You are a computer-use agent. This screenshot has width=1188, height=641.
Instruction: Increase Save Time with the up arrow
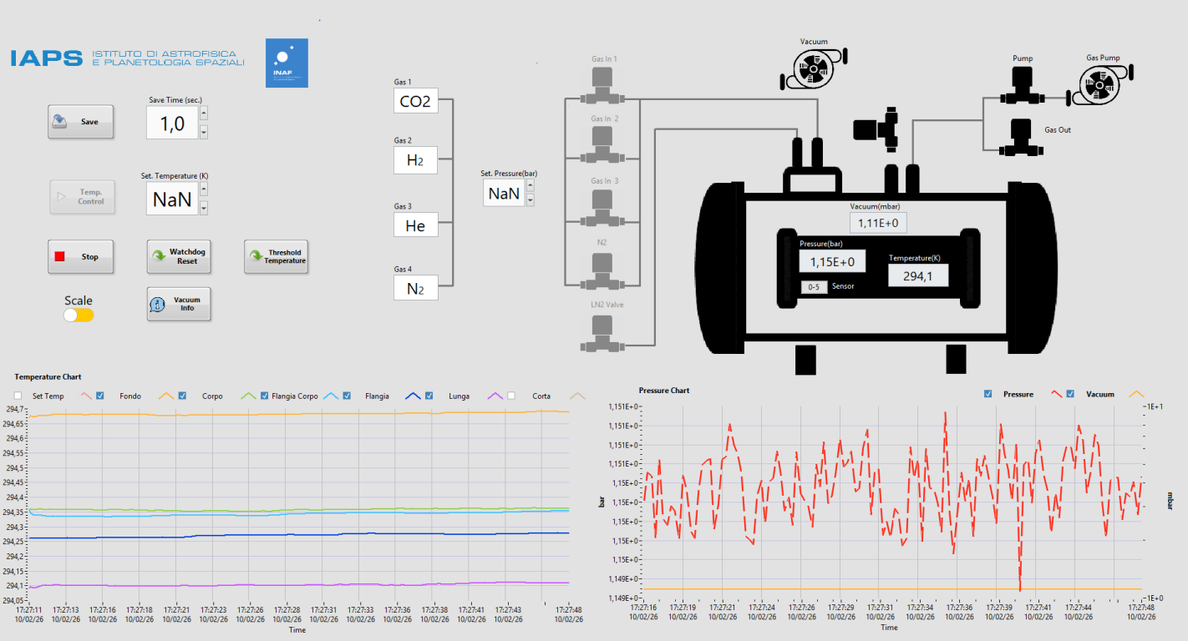tap(204, 114)
